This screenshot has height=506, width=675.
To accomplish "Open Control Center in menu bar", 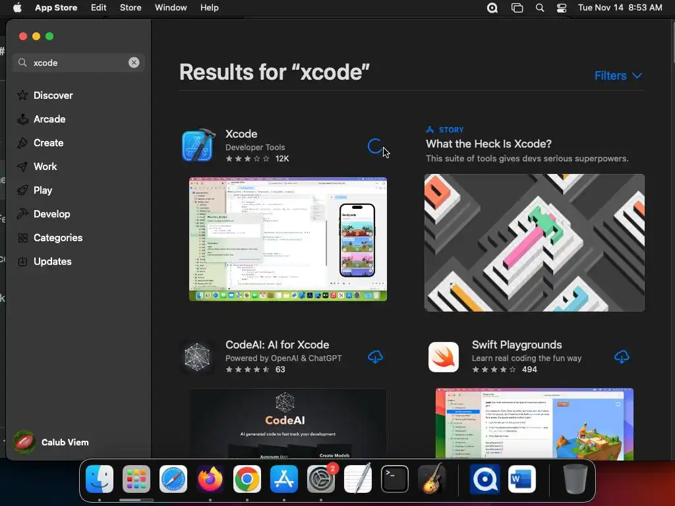I will click(x=562, y=8).
